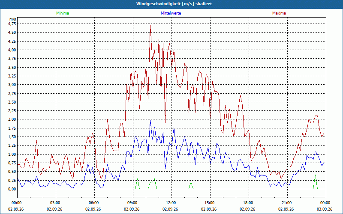
Task: Click the 09:00 time axis label
Action: click(133, 203)
